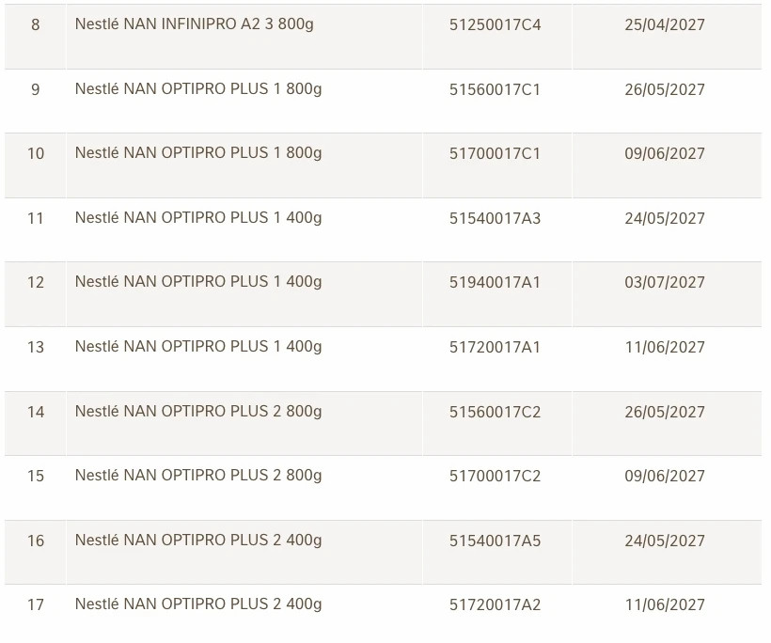Image resolution: width=771 pixels, height=643 pixels.
Task: Click batch code 51560017C2
Action: [495, 413]
